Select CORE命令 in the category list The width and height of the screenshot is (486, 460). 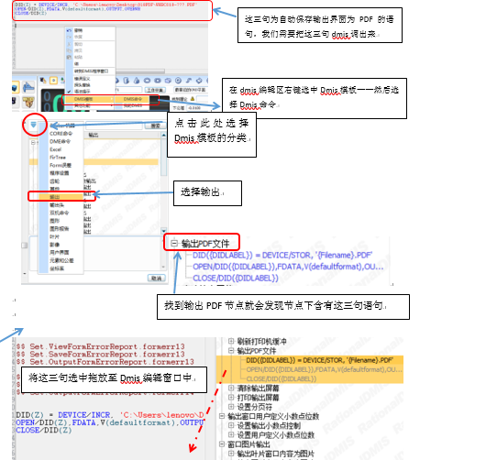pos(61,134)
